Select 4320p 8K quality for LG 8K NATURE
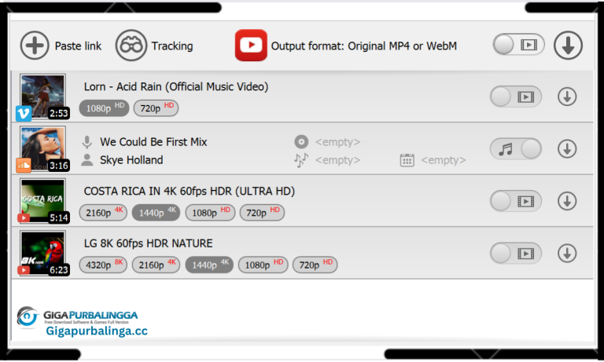Screen dimensions: 604x362 (103, 265)
